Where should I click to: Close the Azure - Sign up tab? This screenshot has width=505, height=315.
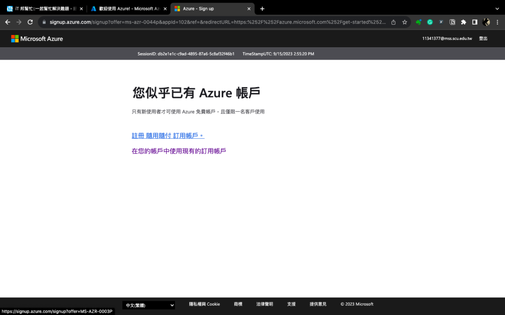point(249,9)
